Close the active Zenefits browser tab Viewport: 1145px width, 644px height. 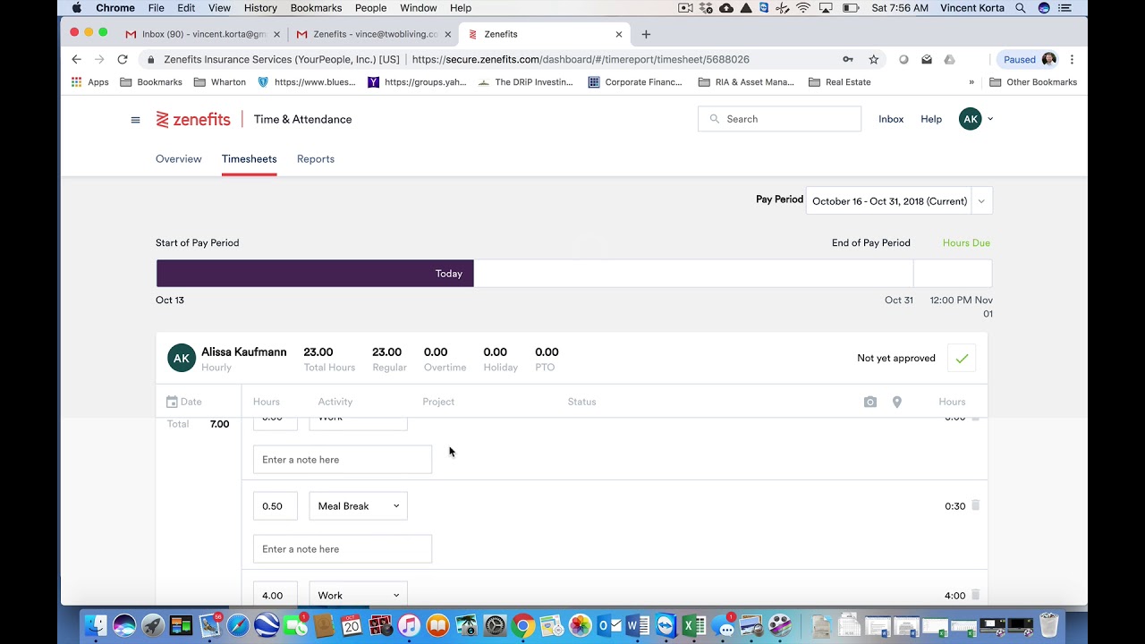tap(619, 35)
